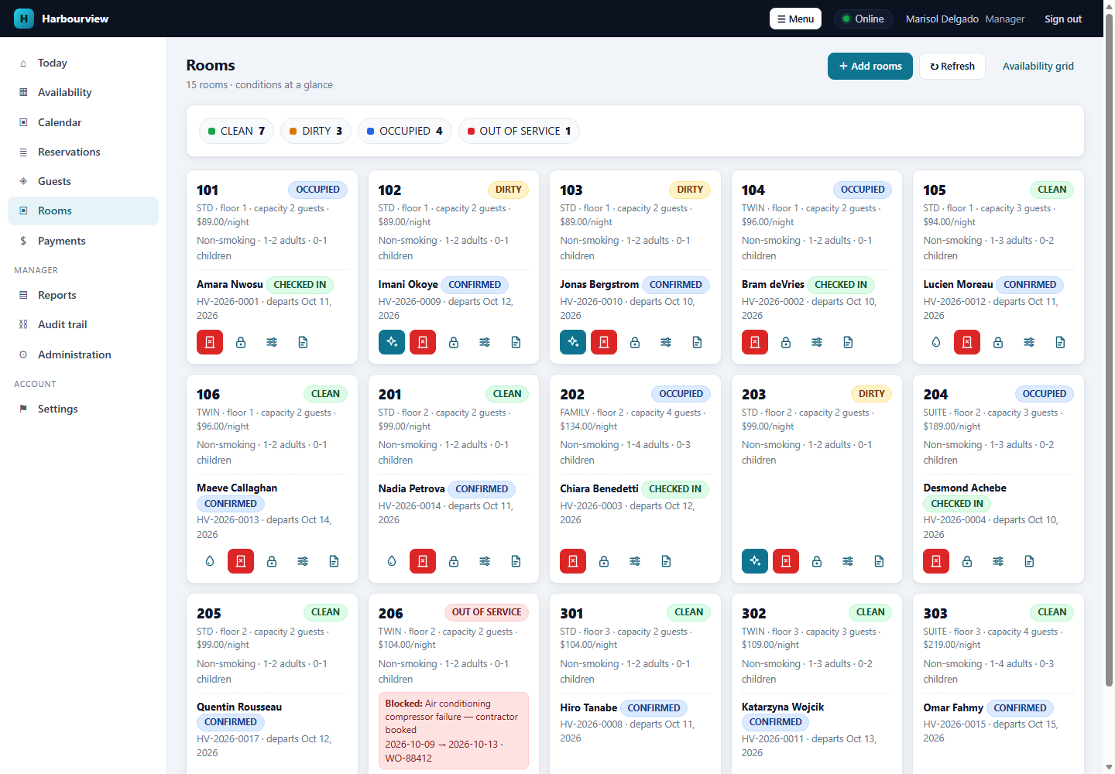Click the sparkle clean icon on room 102
1115x774 pixels.
click(x=392, y=342)
